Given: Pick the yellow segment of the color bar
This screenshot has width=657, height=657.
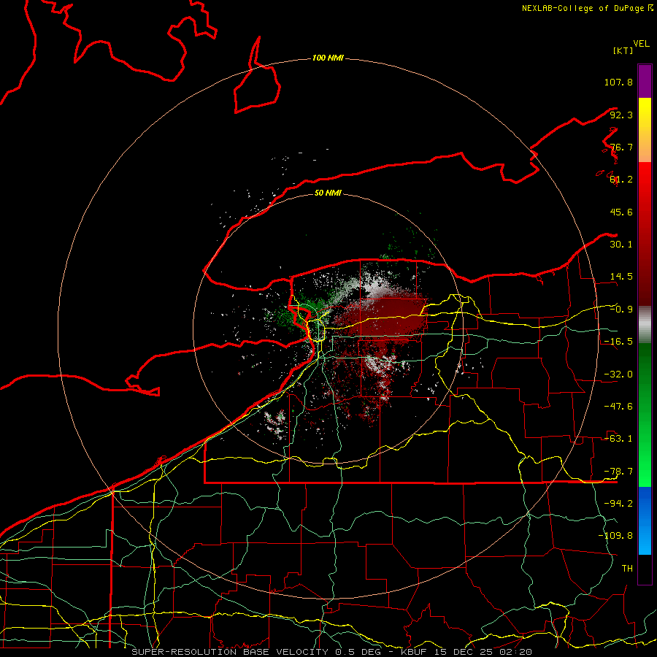Looking at the screenshot, I should pyautogui.click(x=645, y=130).
